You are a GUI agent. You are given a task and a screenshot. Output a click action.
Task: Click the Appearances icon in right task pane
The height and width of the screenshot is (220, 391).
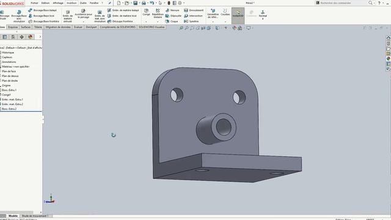click(x=389, y=59)
